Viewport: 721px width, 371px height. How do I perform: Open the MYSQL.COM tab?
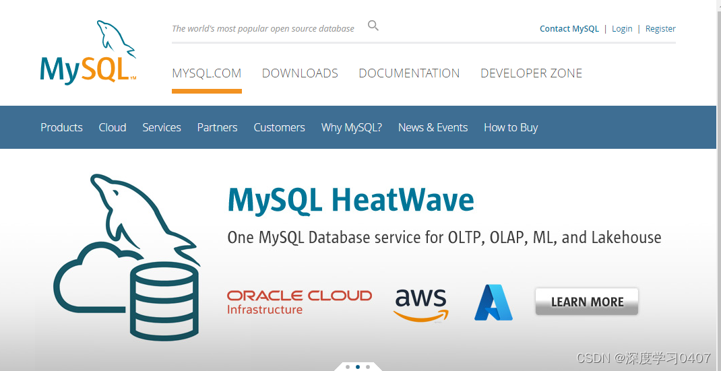(x=206, y=73)
